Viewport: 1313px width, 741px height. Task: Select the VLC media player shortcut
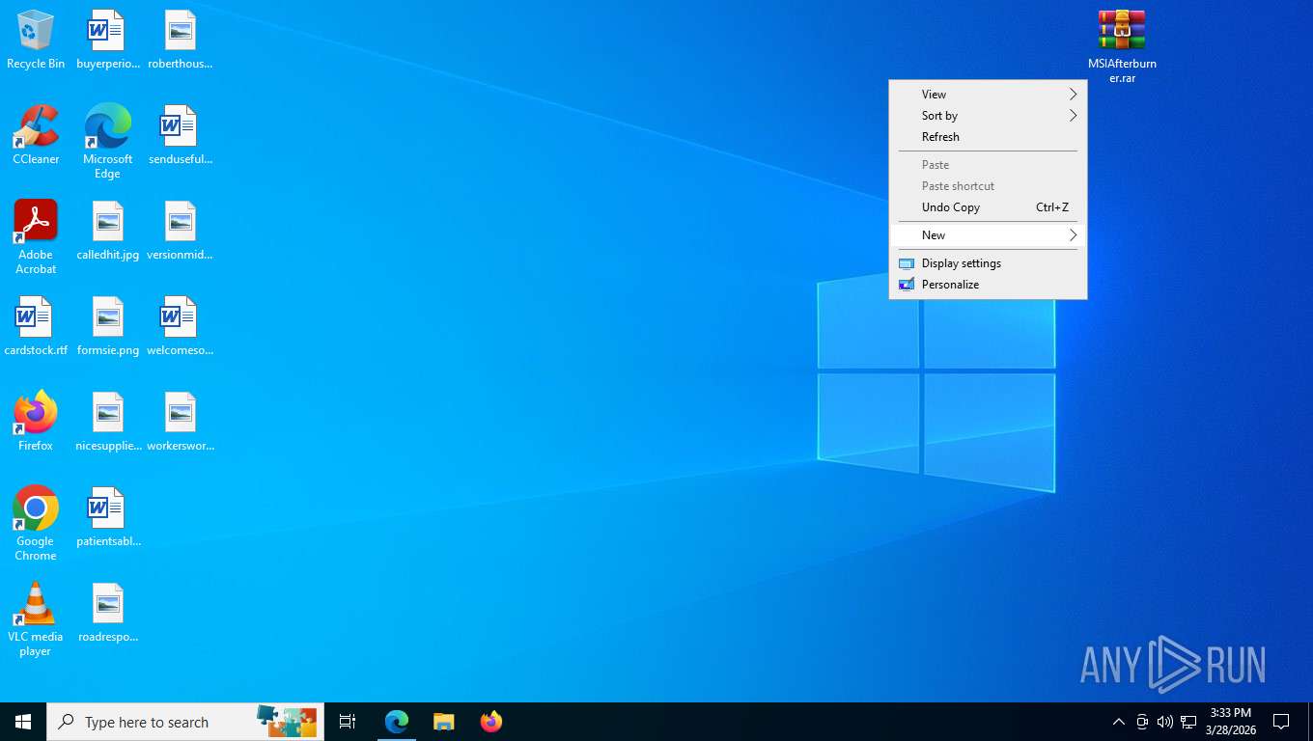point(36,619)
